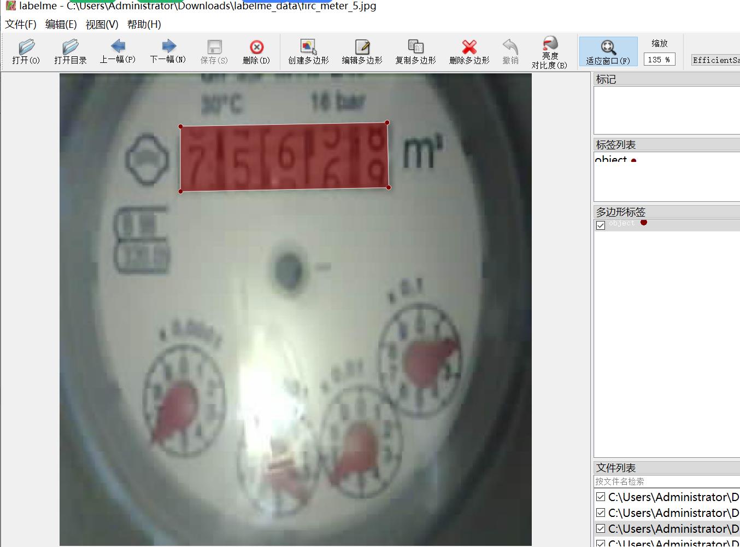Go to next image (下一幅)
740x547 pixels.
point(168,52)
